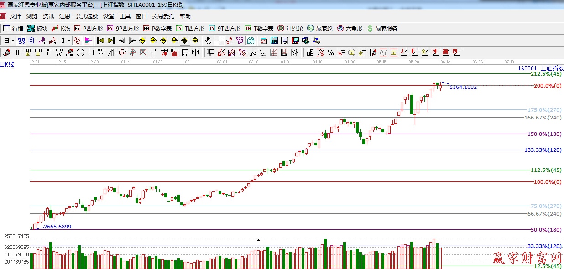Image resolution: width=564 pixels, height=269 pixels.
Task: Jump to first bar with skip-start icon
Action: pyautogui.click(x=101, y=41)
